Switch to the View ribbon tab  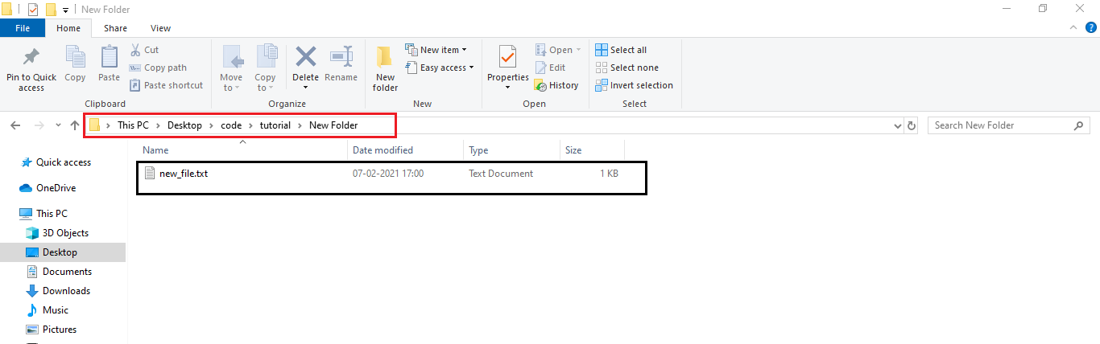pyautogui.click(x=160, y=28)
